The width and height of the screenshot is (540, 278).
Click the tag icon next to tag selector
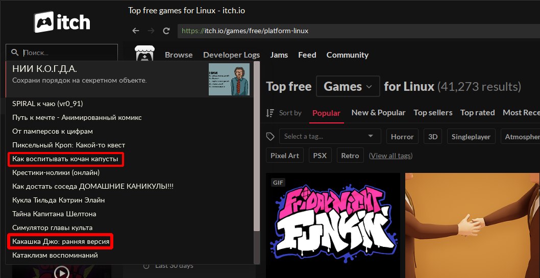pyautogui.click(x=271, y=137)
